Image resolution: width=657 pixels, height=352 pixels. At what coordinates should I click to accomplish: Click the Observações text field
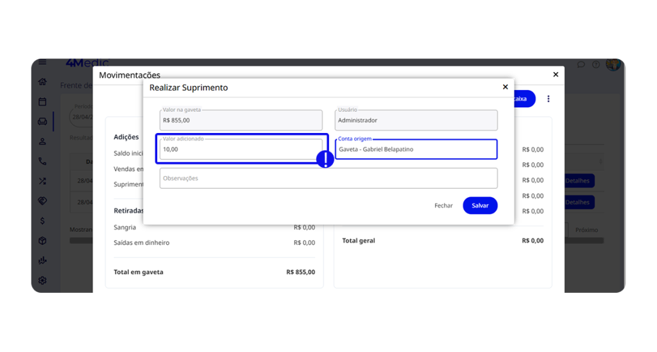tap(328, 178)
